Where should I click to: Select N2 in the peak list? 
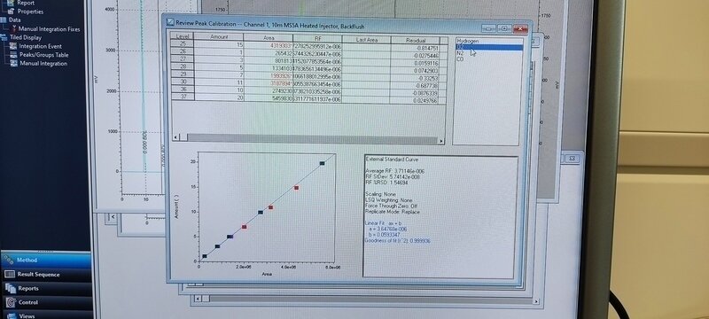click(460, 53)
